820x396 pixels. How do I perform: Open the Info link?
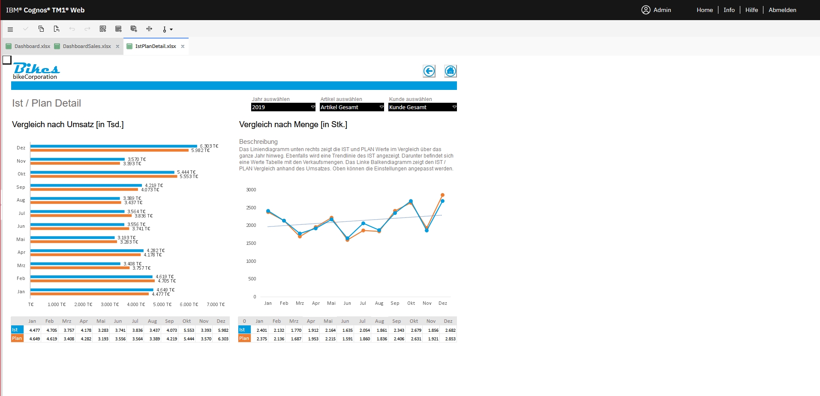pyautogui.click(x=729, y=10)
